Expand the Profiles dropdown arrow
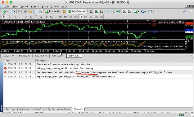This screenshot has width=194, height=117. pos(14,11)
